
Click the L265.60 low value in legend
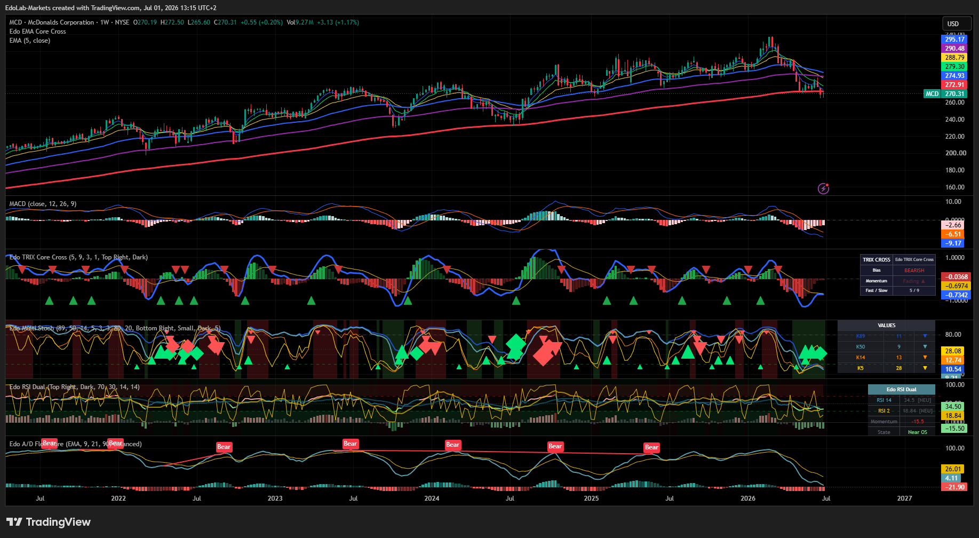[199, 22]
